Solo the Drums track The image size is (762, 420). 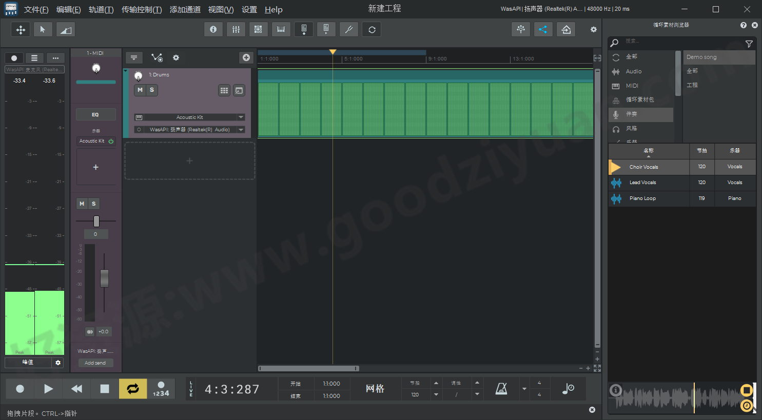[152, 90]
